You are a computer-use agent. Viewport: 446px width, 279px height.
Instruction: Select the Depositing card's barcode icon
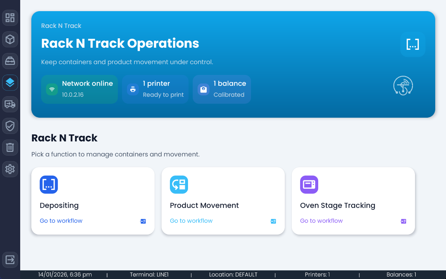(x=49, y=185)
